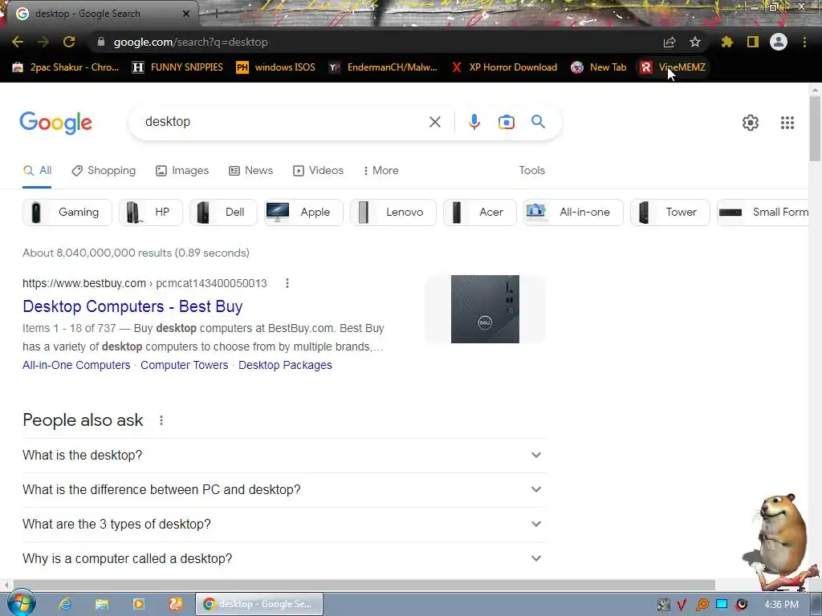Open XP Horror Download bookmark

[504, 67]
